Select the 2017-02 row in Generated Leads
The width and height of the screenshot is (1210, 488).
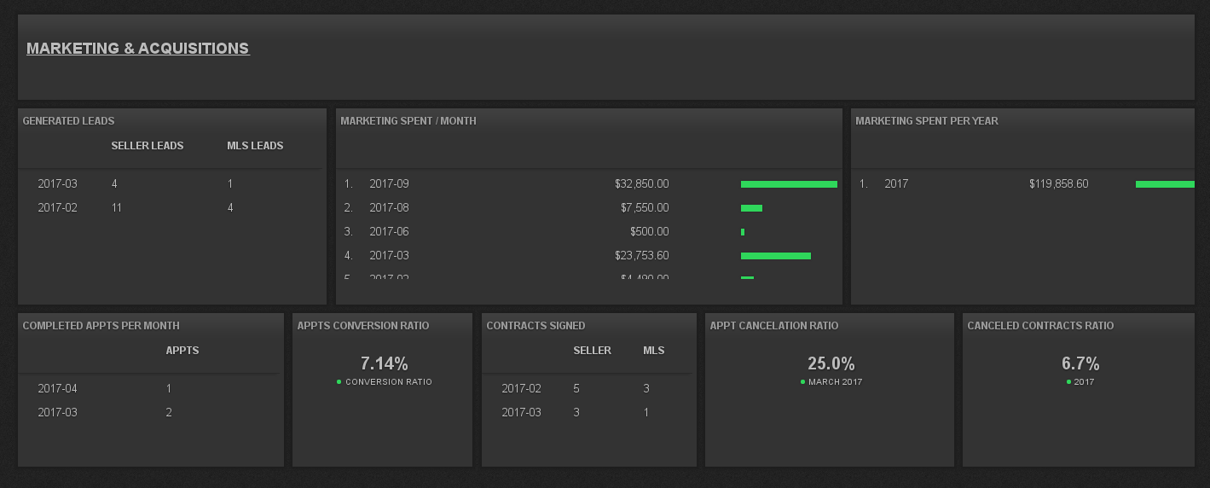point(57,208)
